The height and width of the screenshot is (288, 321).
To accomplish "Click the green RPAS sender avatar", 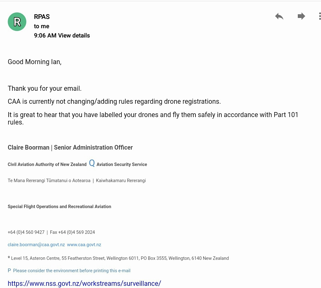I will coord(17,22).
